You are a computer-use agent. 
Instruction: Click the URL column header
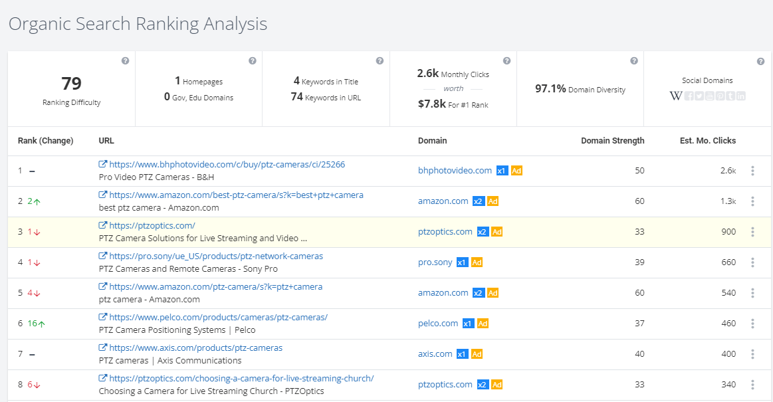106,140
